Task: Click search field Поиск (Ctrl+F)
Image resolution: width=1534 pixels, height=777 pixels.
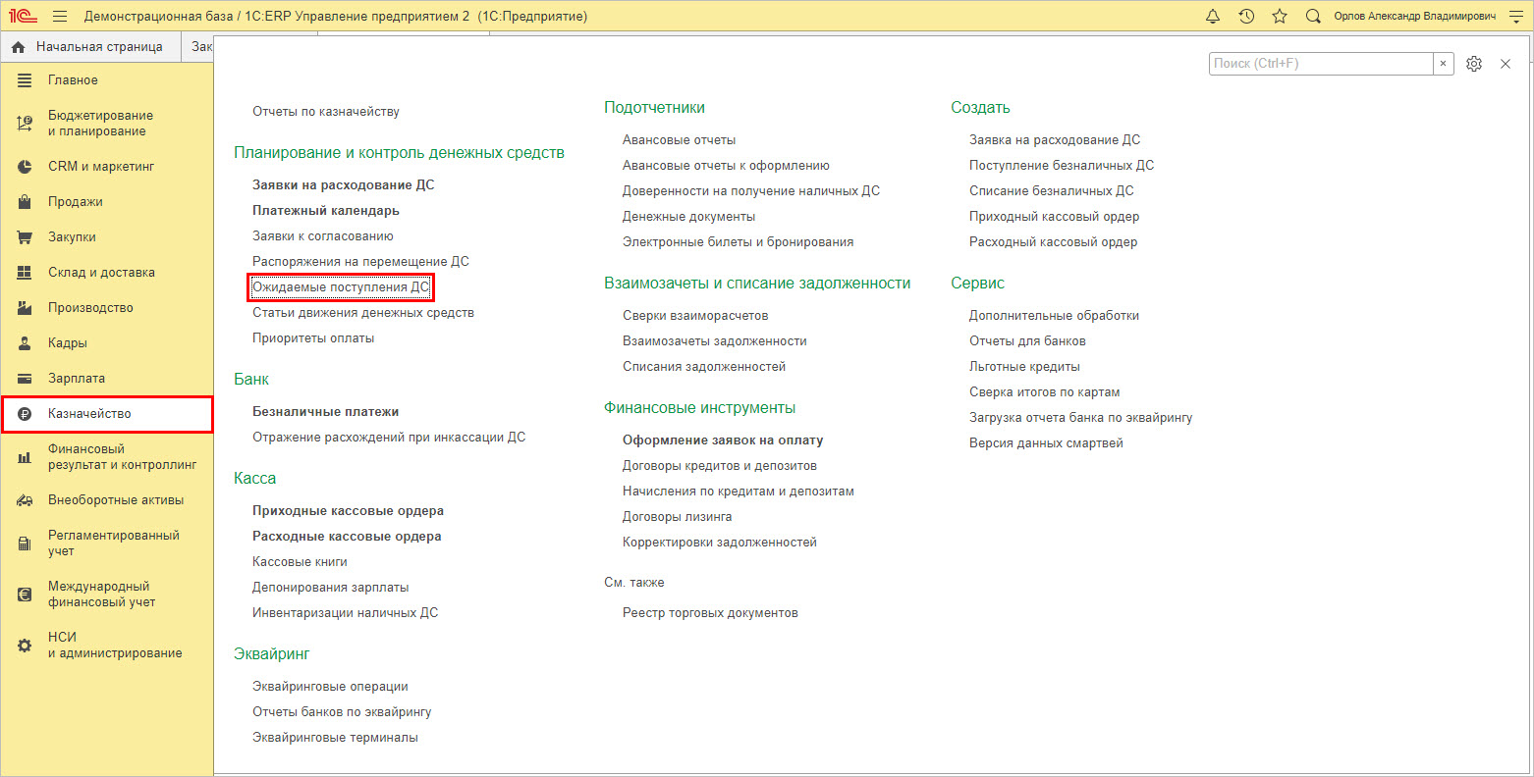Action: [1321, 64]
